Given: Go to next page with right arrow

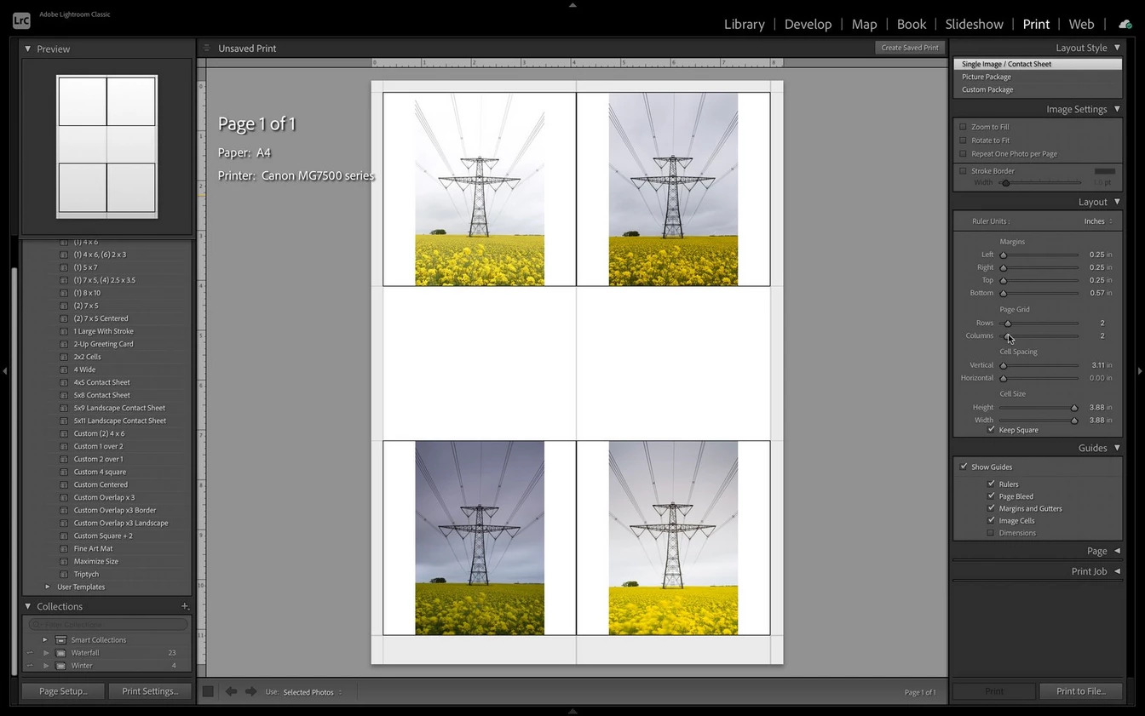Looking at the screenshot, I should pos(250,691).
